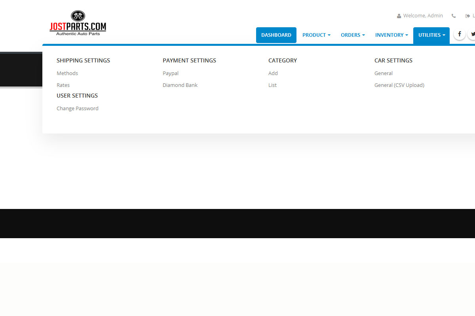
Task: Open Paypal payment settings
Action: 171,73
